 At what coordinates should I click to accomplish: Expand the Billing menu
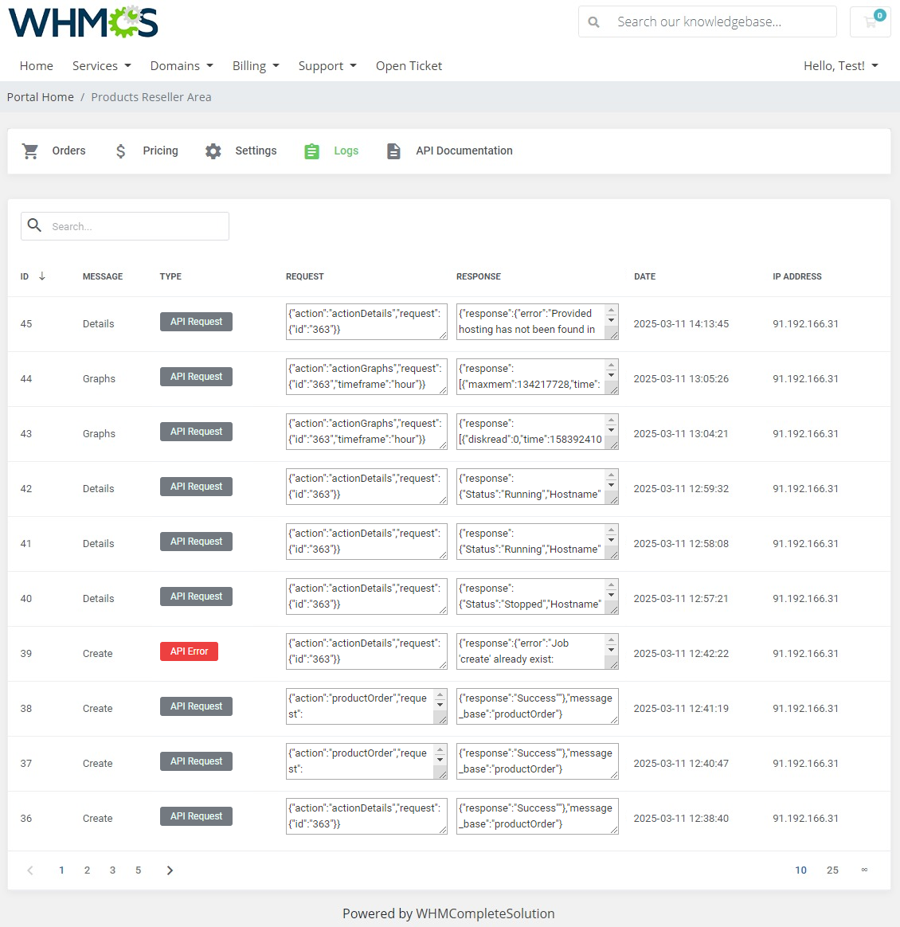click(x=256, y=65)
